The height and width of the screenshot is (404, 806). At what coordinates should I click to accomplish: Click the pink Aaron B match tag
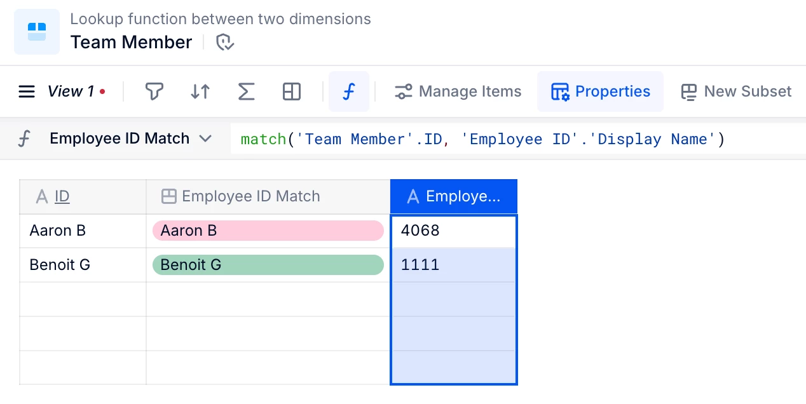(x=268, y=231)
